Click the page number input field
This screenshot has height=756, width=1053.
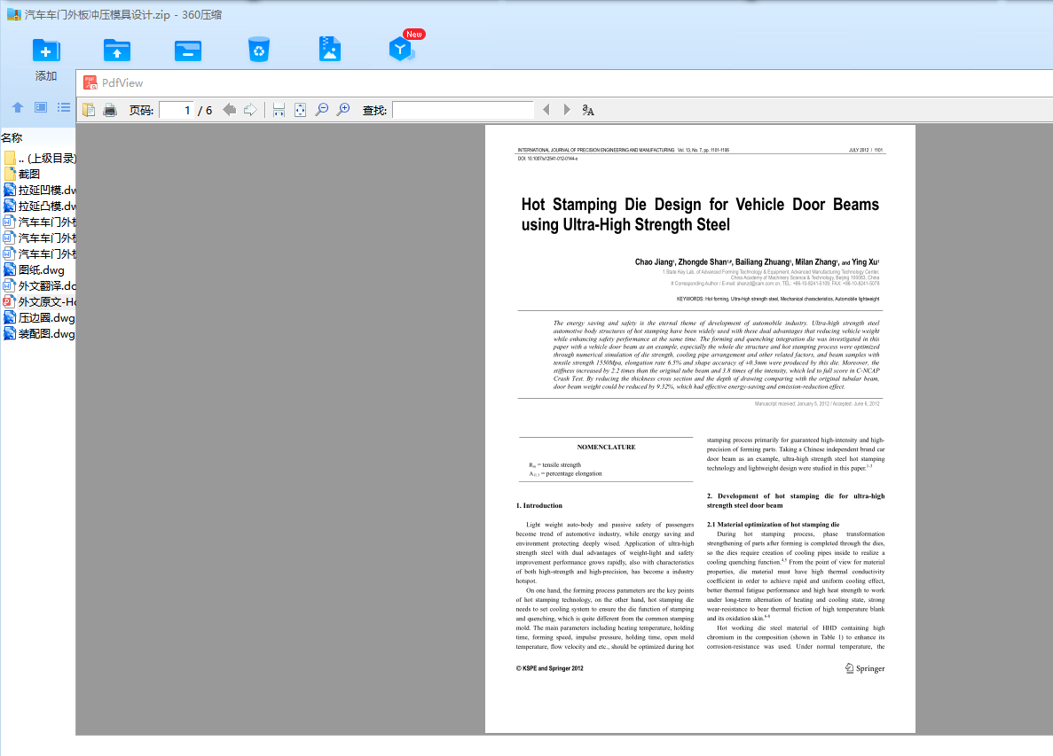point(177,110)
